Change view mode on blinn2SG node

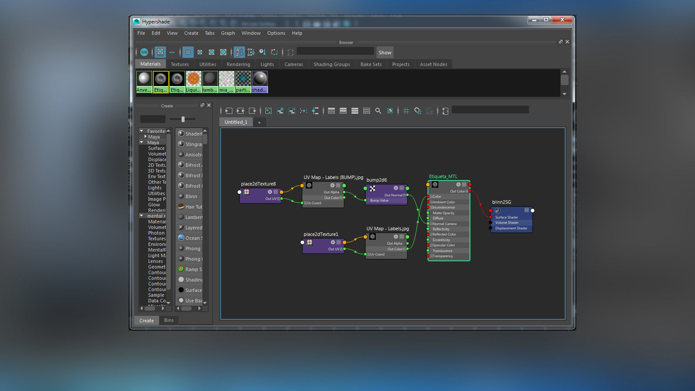(x=526, y=210)
